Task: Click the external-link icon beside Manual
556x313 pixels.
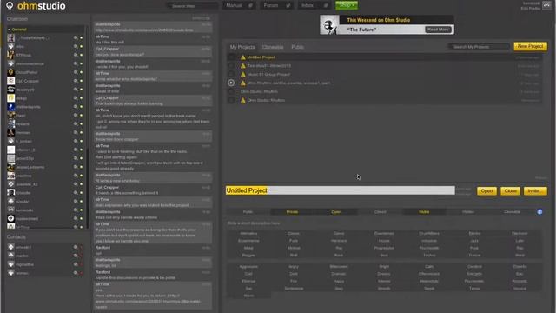Action: pos(250,5)
